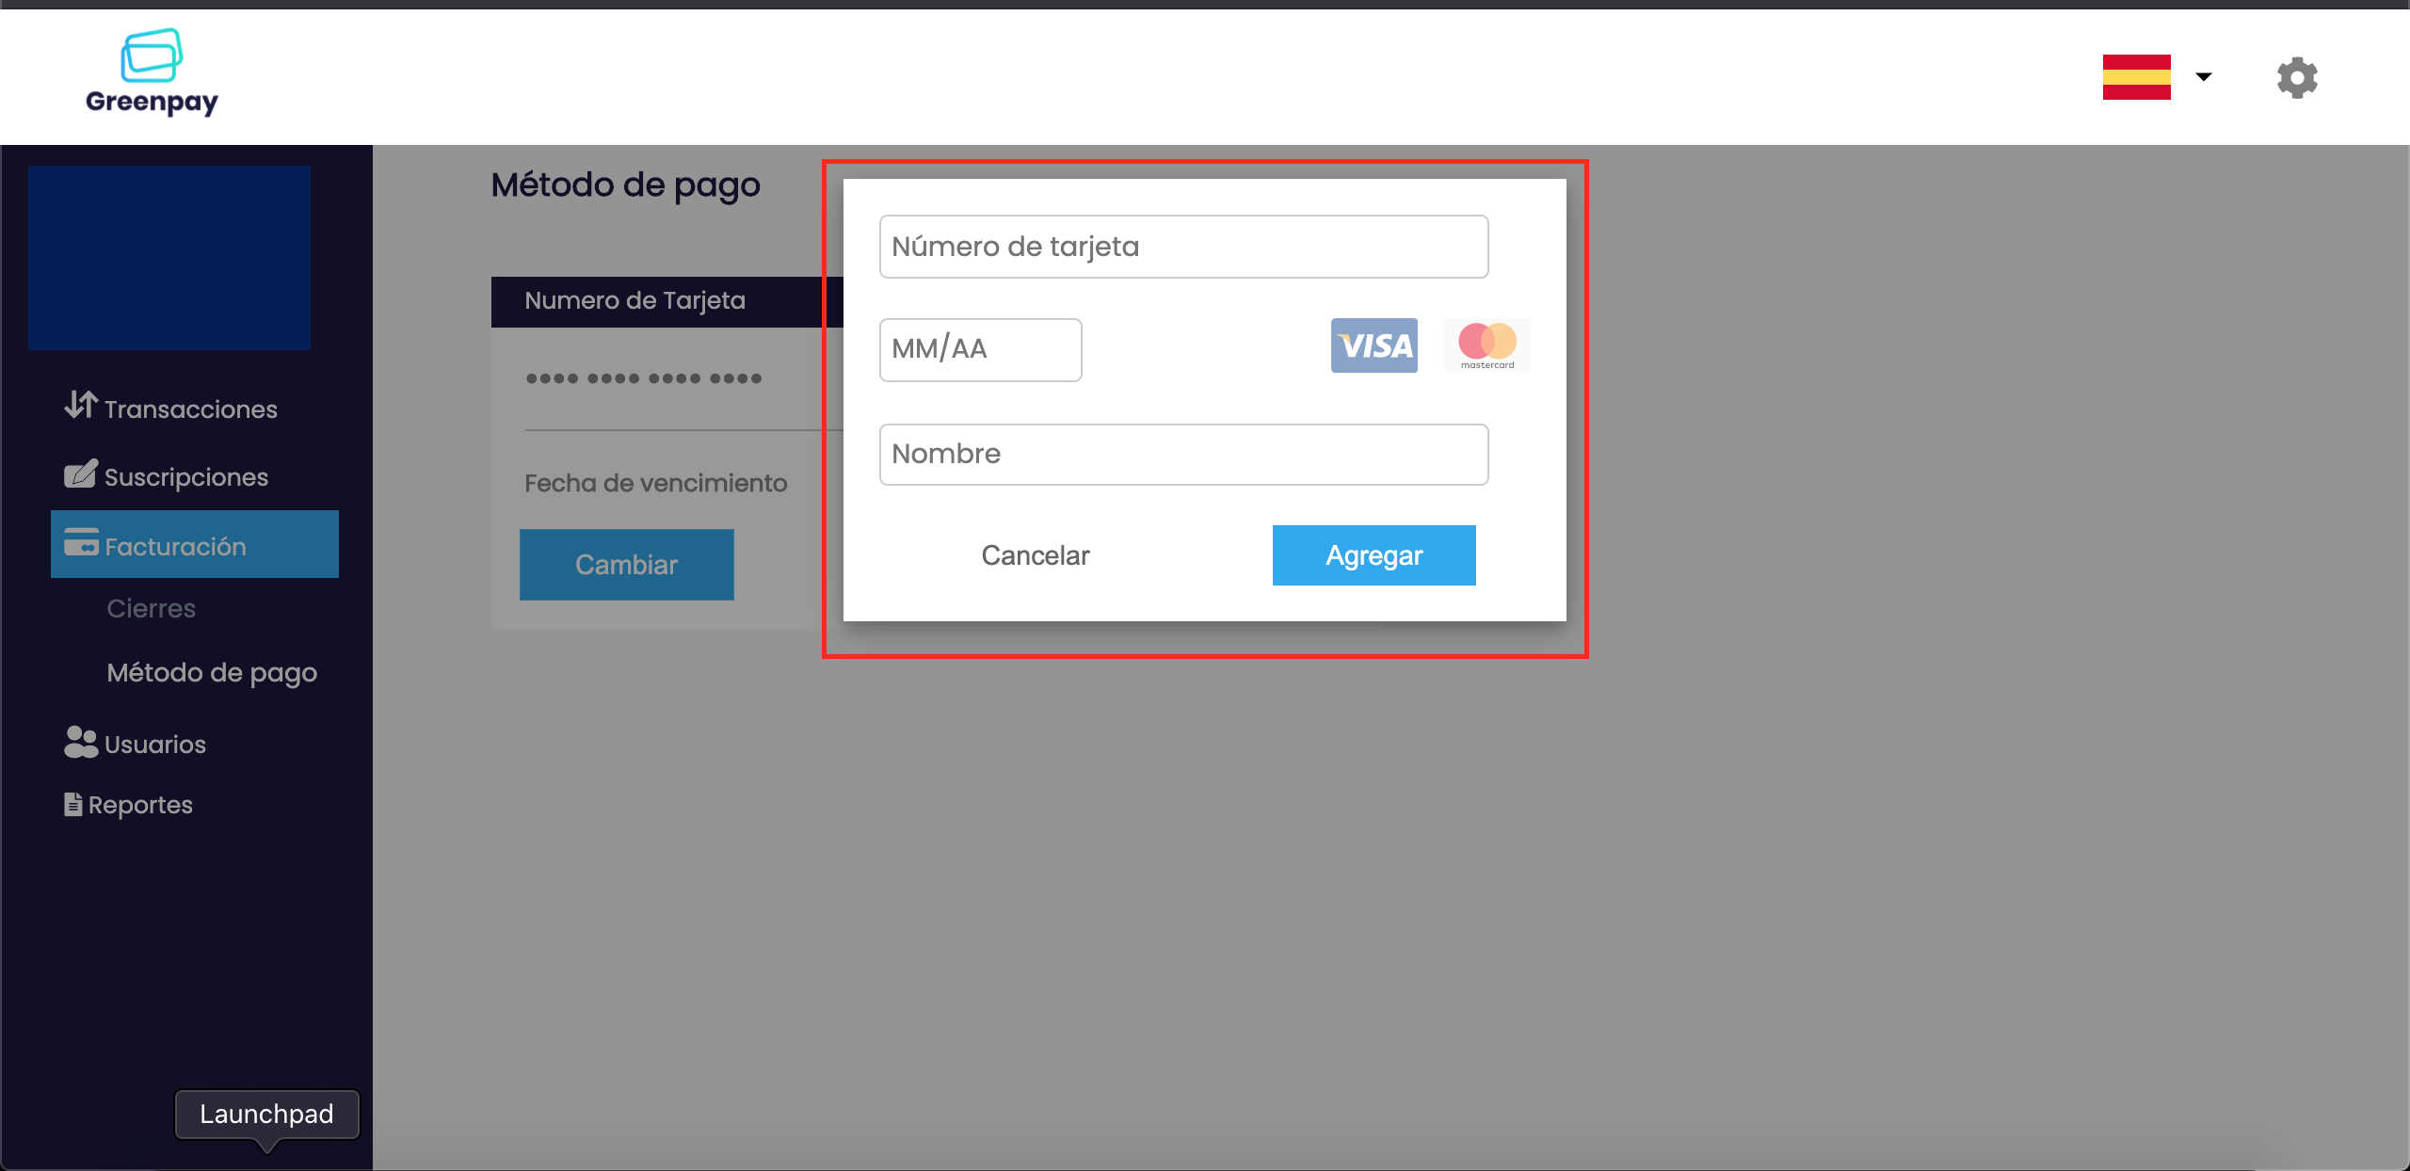Go to Método de pago in sidebar
2410x1171 pixels.
(212, 672)
